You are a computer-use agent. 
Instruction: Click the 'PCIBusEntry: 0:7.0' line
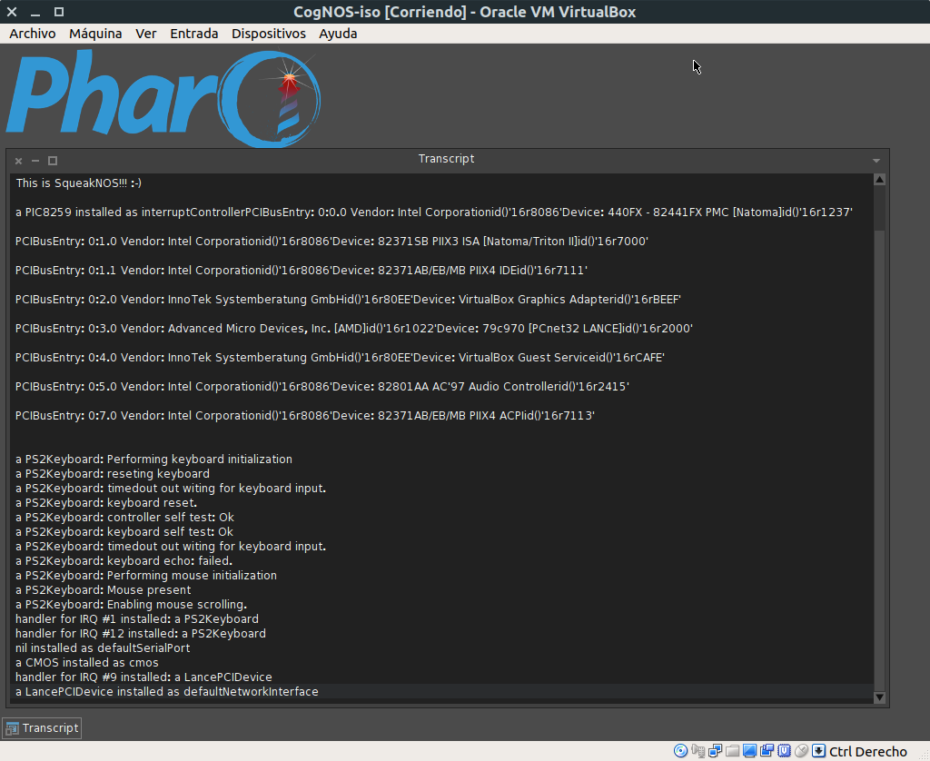(305, 416)
